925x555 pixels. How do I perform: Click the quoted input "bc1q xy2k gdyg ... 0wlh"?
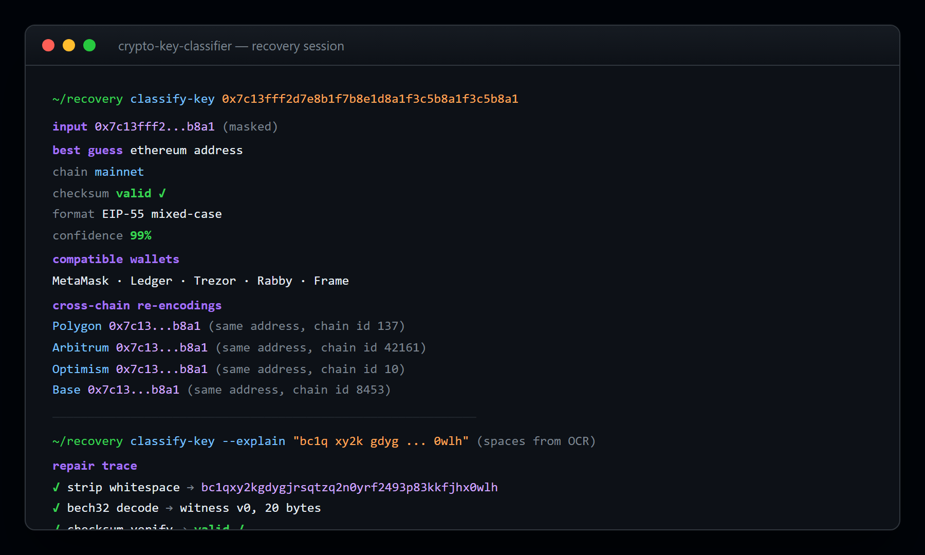click(381, 441)
